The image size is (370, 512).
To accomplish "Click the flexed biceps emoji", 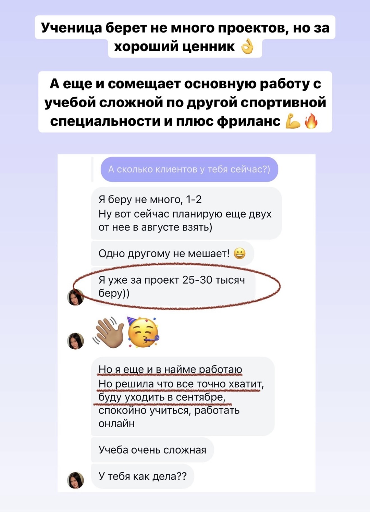I will click(x=293, y=121).
